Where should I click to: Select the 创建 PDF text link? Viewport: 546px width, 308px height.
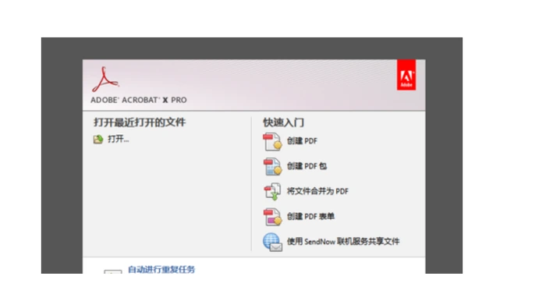(x=302, y=141)
